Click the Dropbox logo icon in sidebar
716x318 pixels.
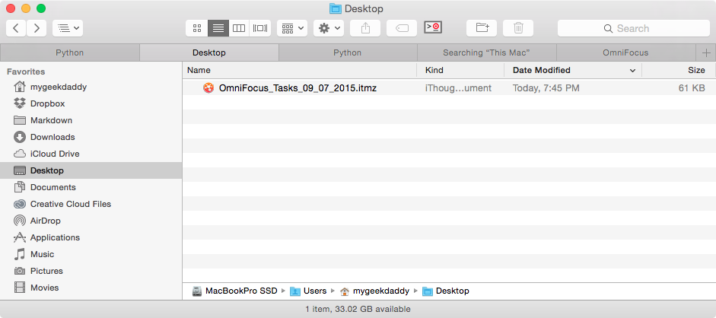[20, 103]
